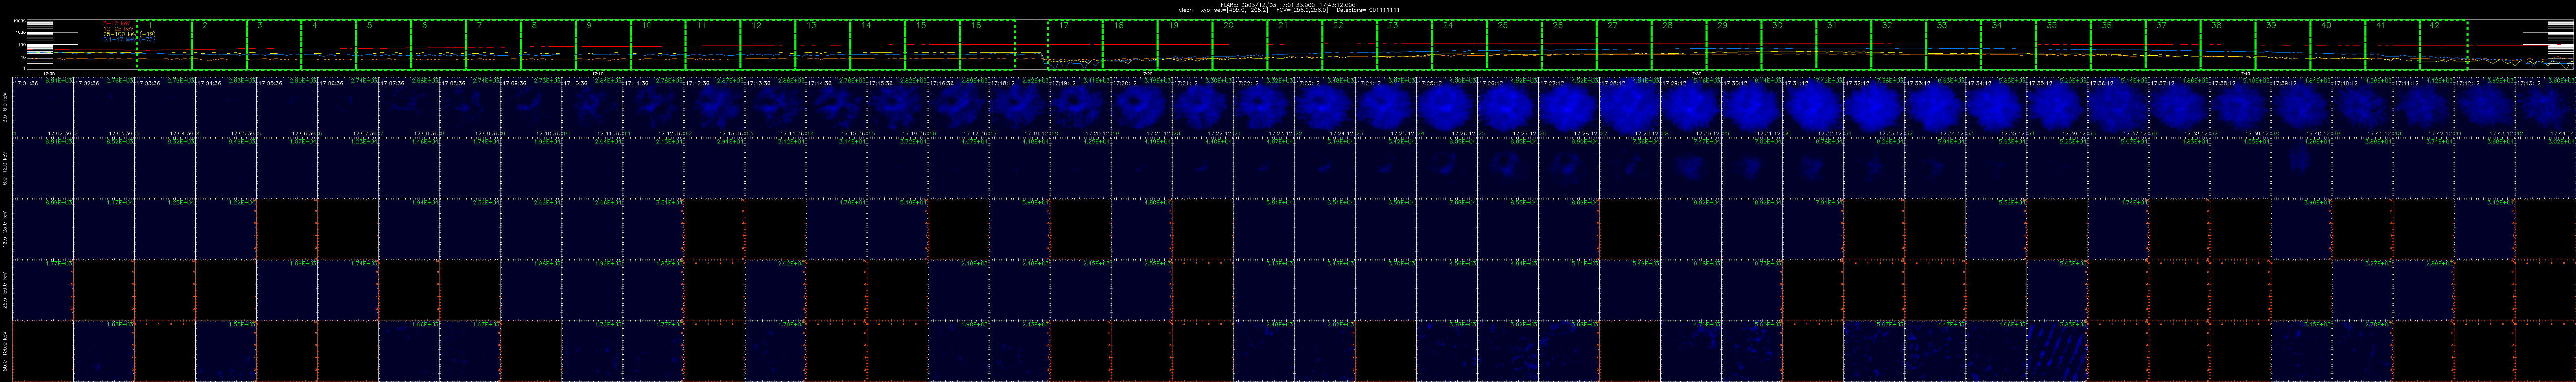Open the 3-6 keV image starting at 17:10:36
The image size is (2576, 382).
click(592, 107)
